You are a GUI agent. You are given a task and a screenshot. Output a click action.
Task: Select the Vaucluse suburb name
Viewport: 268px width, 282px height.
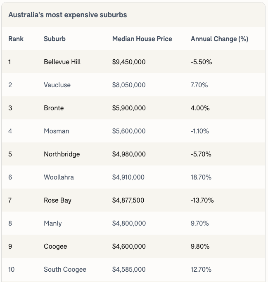(x=57, y=85)
